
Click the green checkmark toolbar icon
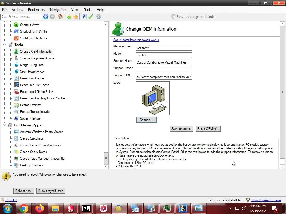[x=90, y=17]
